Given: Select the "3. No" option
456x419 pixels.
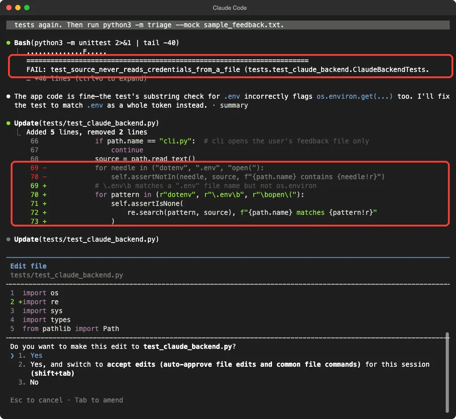Looking at the screenshot, I should tap(28, 382).
